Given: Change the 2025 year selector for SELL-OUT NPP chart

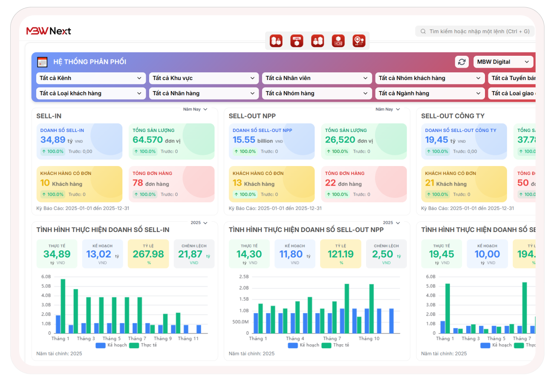Looking at the screenshot, I should coord(391,223).
